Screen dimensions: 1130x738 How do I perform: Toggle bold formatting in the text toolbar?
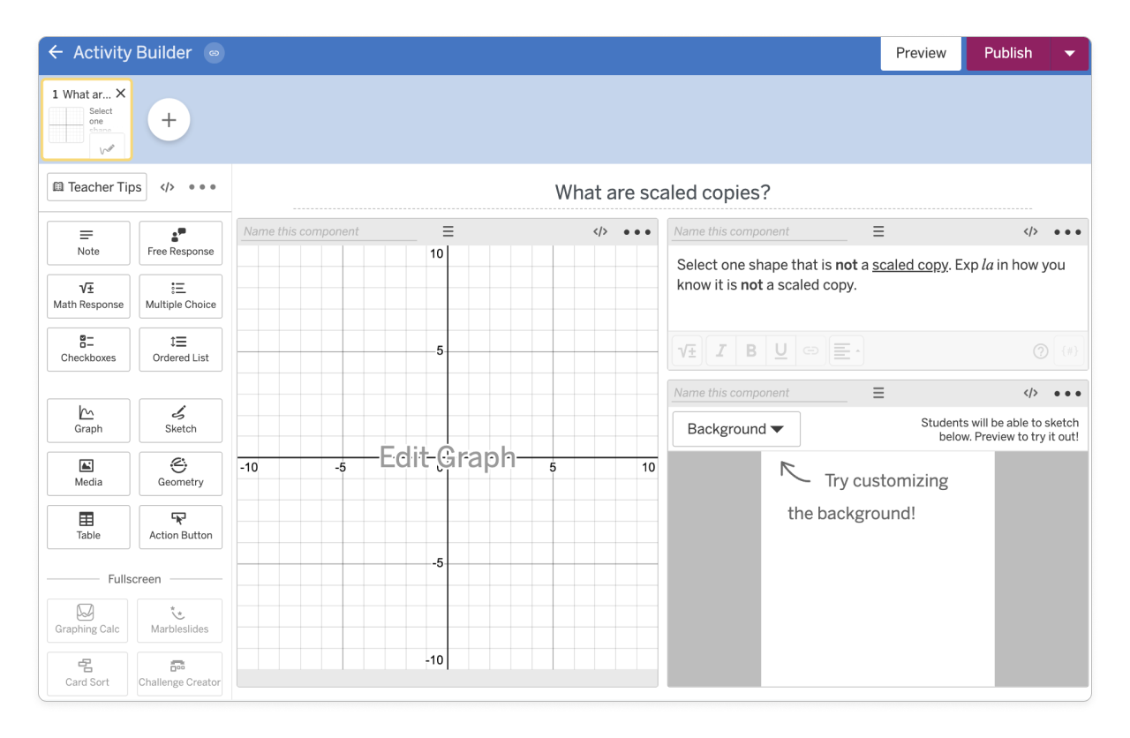pyautogui.click(x=750, y=350)
